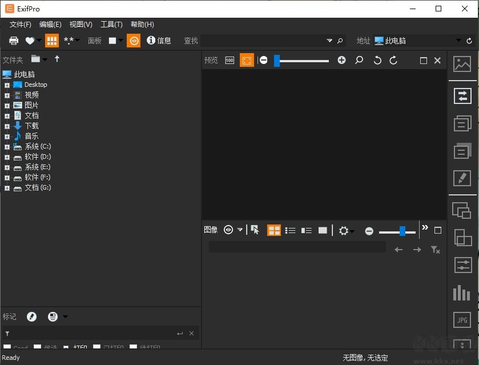Activate the zoom magnifier in the preview pane

(359, 60)
